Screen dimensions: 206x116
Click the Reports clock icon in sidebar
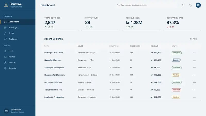tap(5, 68)
